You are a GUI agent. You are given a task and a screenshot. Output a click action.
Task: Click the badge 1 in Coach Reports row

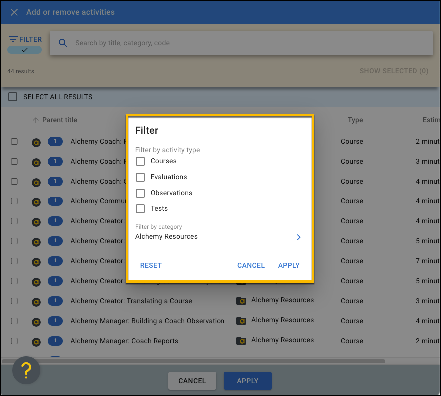(55, 341)
